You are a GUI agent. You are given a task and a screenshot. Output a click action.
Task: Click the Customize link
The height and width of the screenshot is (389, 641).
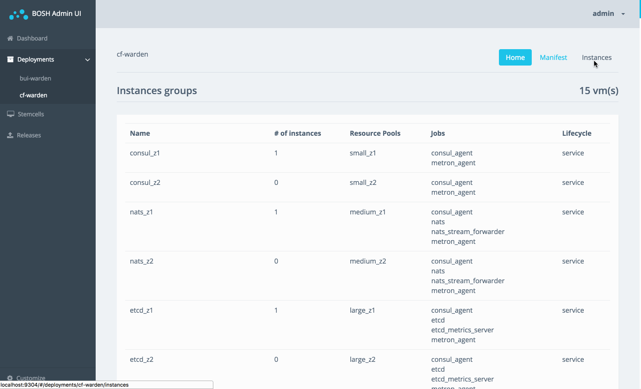[x=31, y=378]
